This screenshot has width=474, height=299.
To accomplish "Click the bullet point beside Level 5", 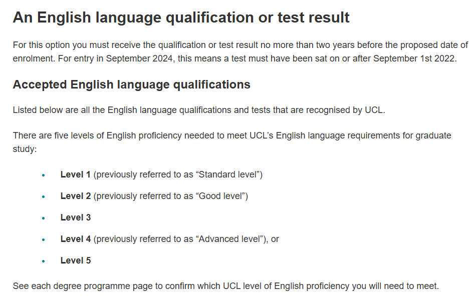I will coord(44,261).
